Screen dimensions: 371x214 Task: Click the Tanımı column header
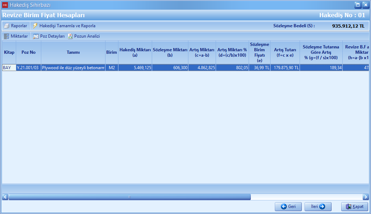(x=73, y=52)
